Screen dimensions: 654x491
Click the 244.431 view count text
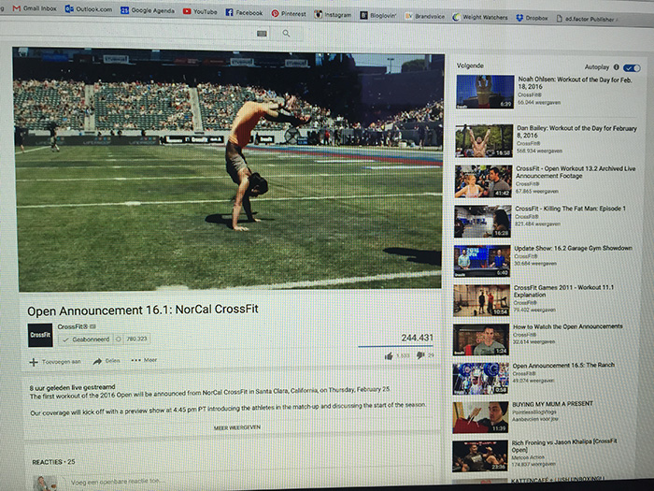417,338
